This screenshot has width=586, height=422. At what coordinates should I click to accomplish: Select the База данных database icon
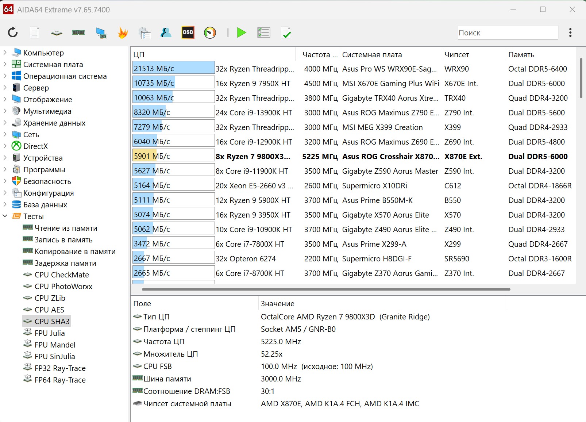tap(16, 204)
